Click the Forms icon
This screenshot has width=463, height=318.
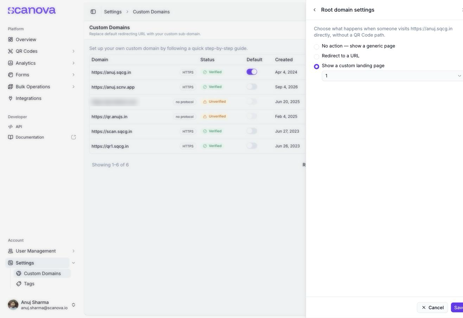point(11,75)
